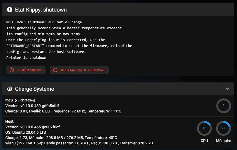Screen dimensions: 237x150
Task: Click the alert icon beside Etat-Klippy
Action: point(10,10)
